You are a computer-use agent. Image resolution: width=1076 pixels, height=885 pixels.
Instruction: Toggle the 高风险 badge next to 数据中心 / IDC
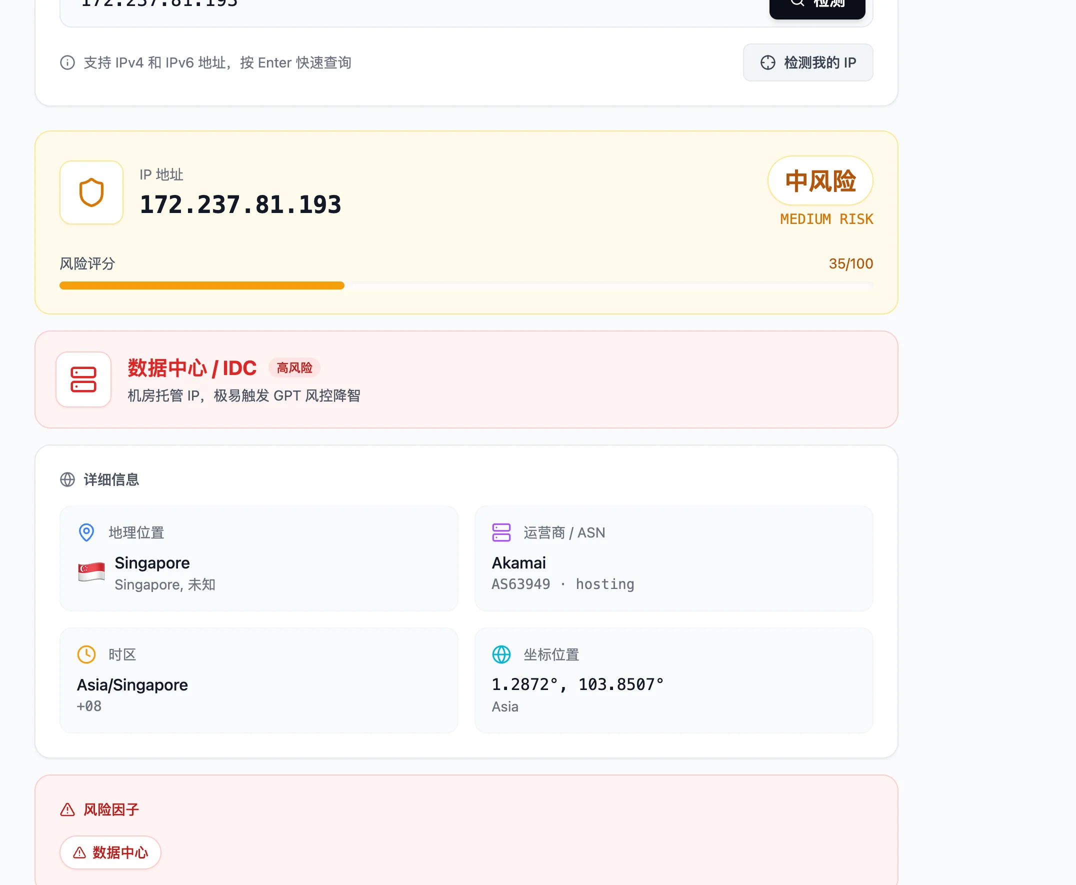click(294, 368)
